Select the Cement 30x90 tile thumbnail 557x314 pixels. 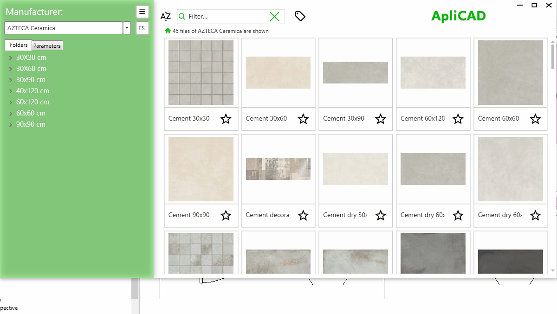pyautogui.click(x=356, y=73)
